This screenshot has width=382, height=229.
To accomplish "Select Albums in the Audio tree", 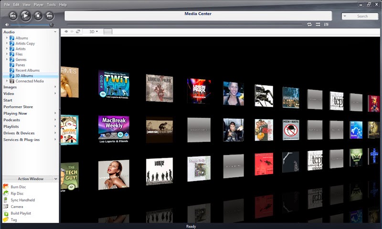I will tap(21, 38).
